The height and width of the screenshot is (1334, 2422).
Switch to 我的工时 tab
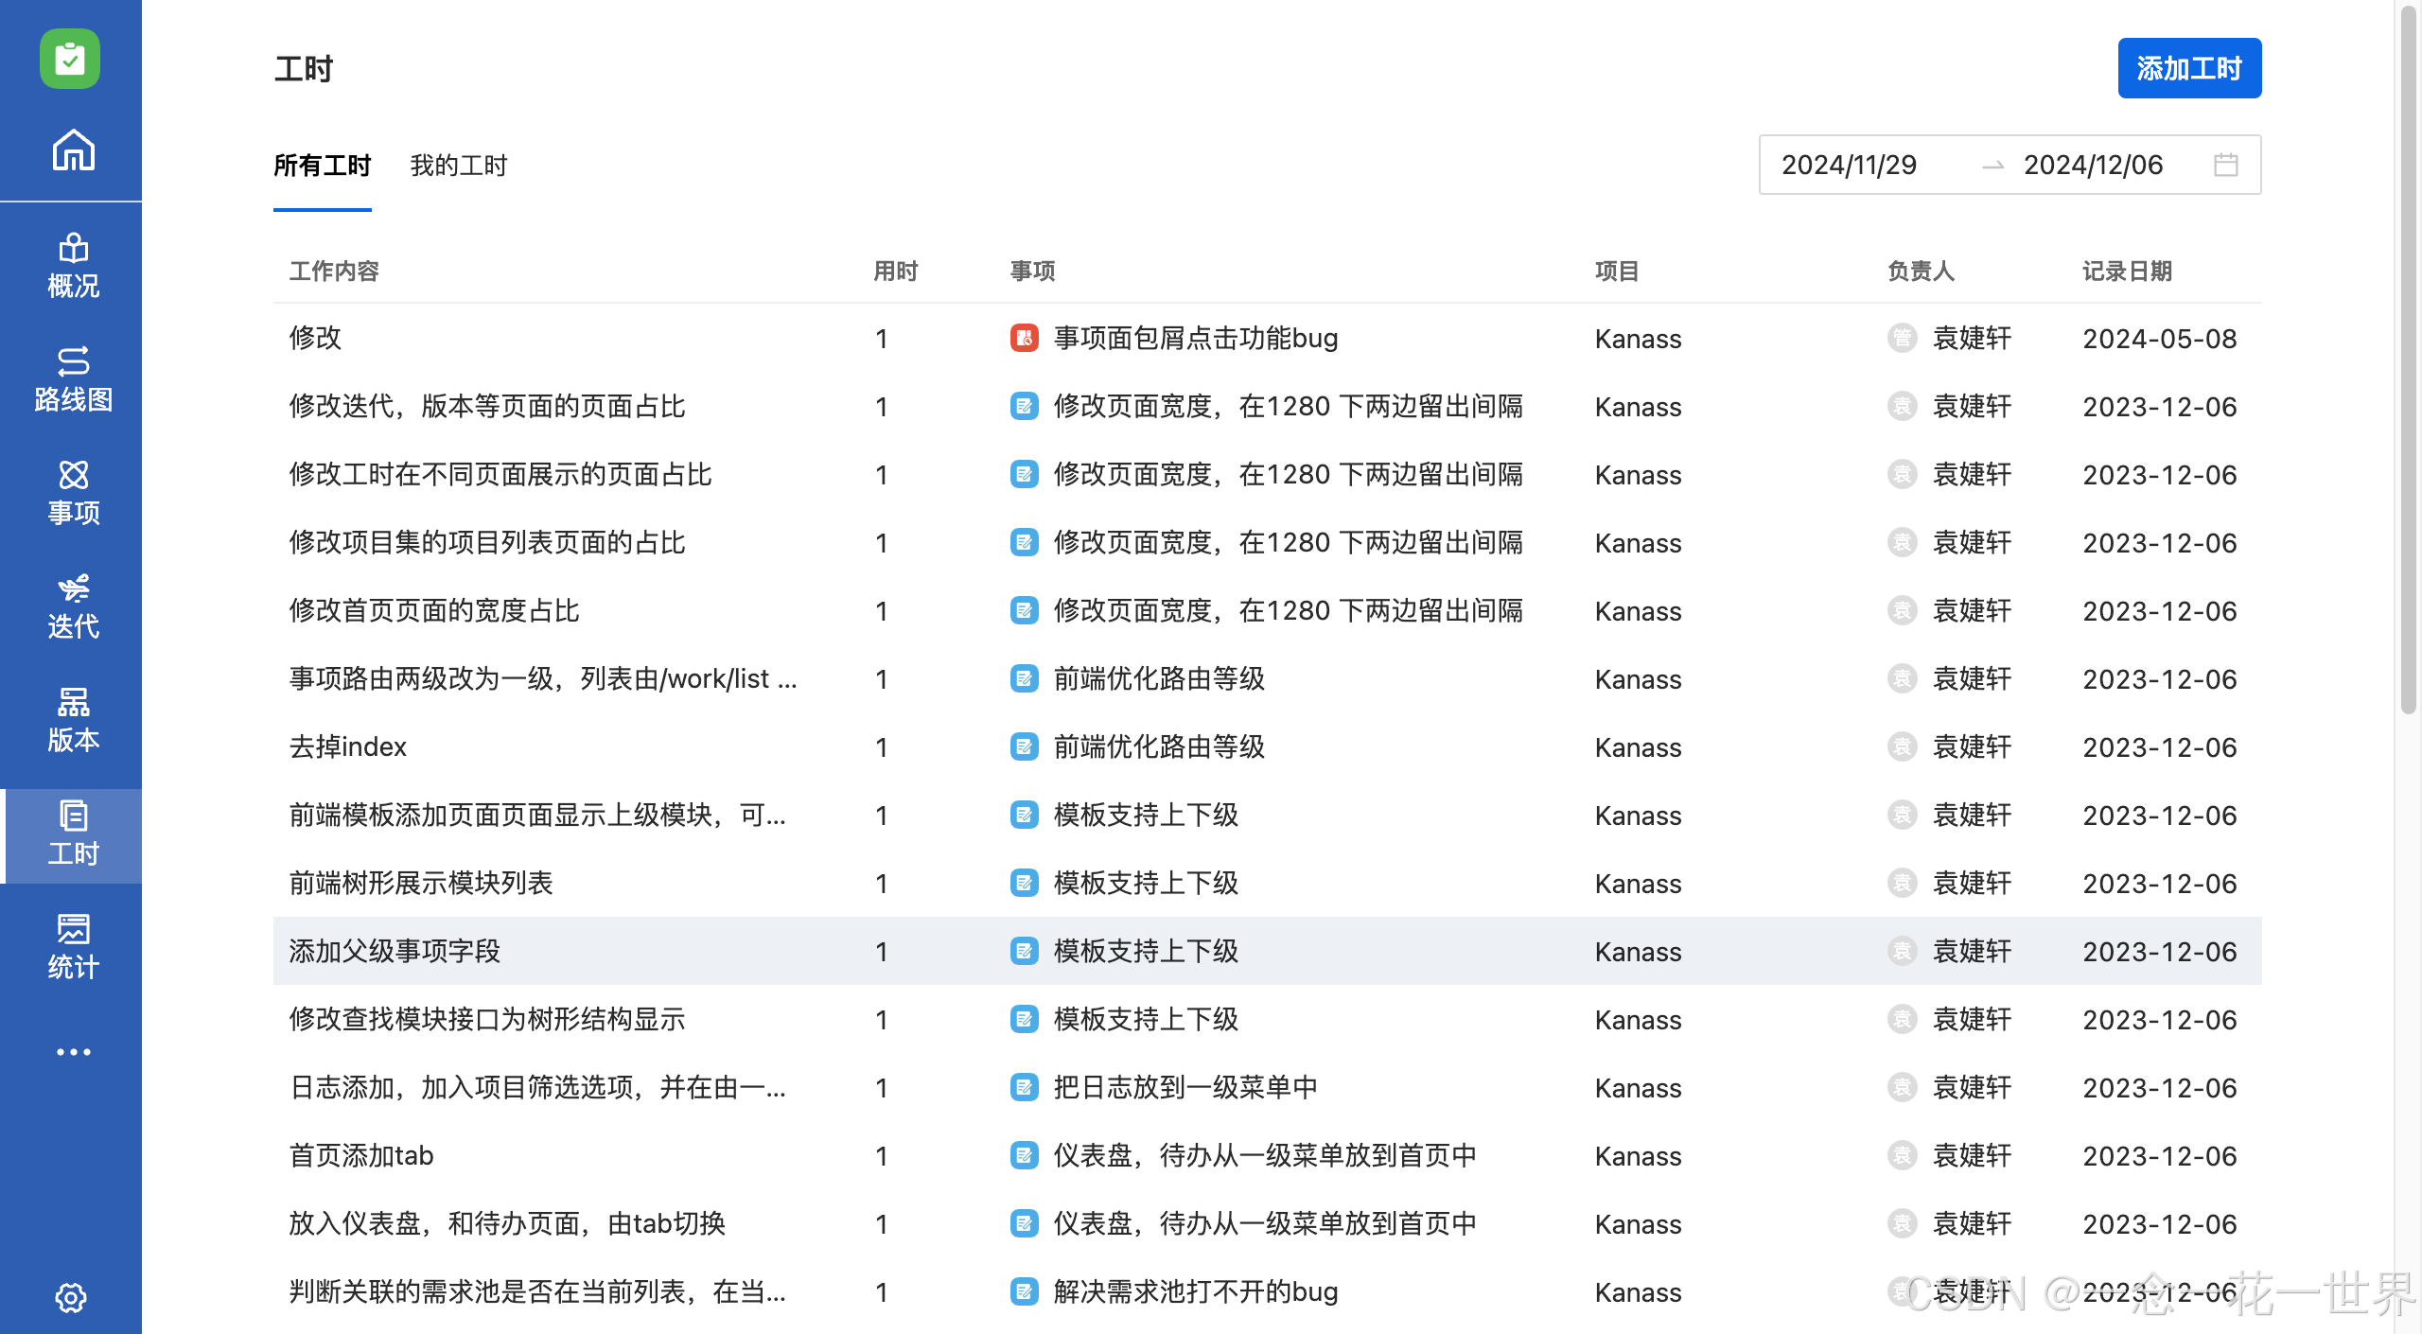tap(459, 166)
